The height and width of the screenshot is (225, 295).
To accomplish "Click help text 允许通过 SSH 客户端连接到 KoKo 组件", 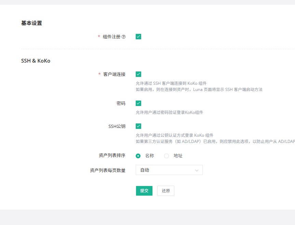I will 171,83.
